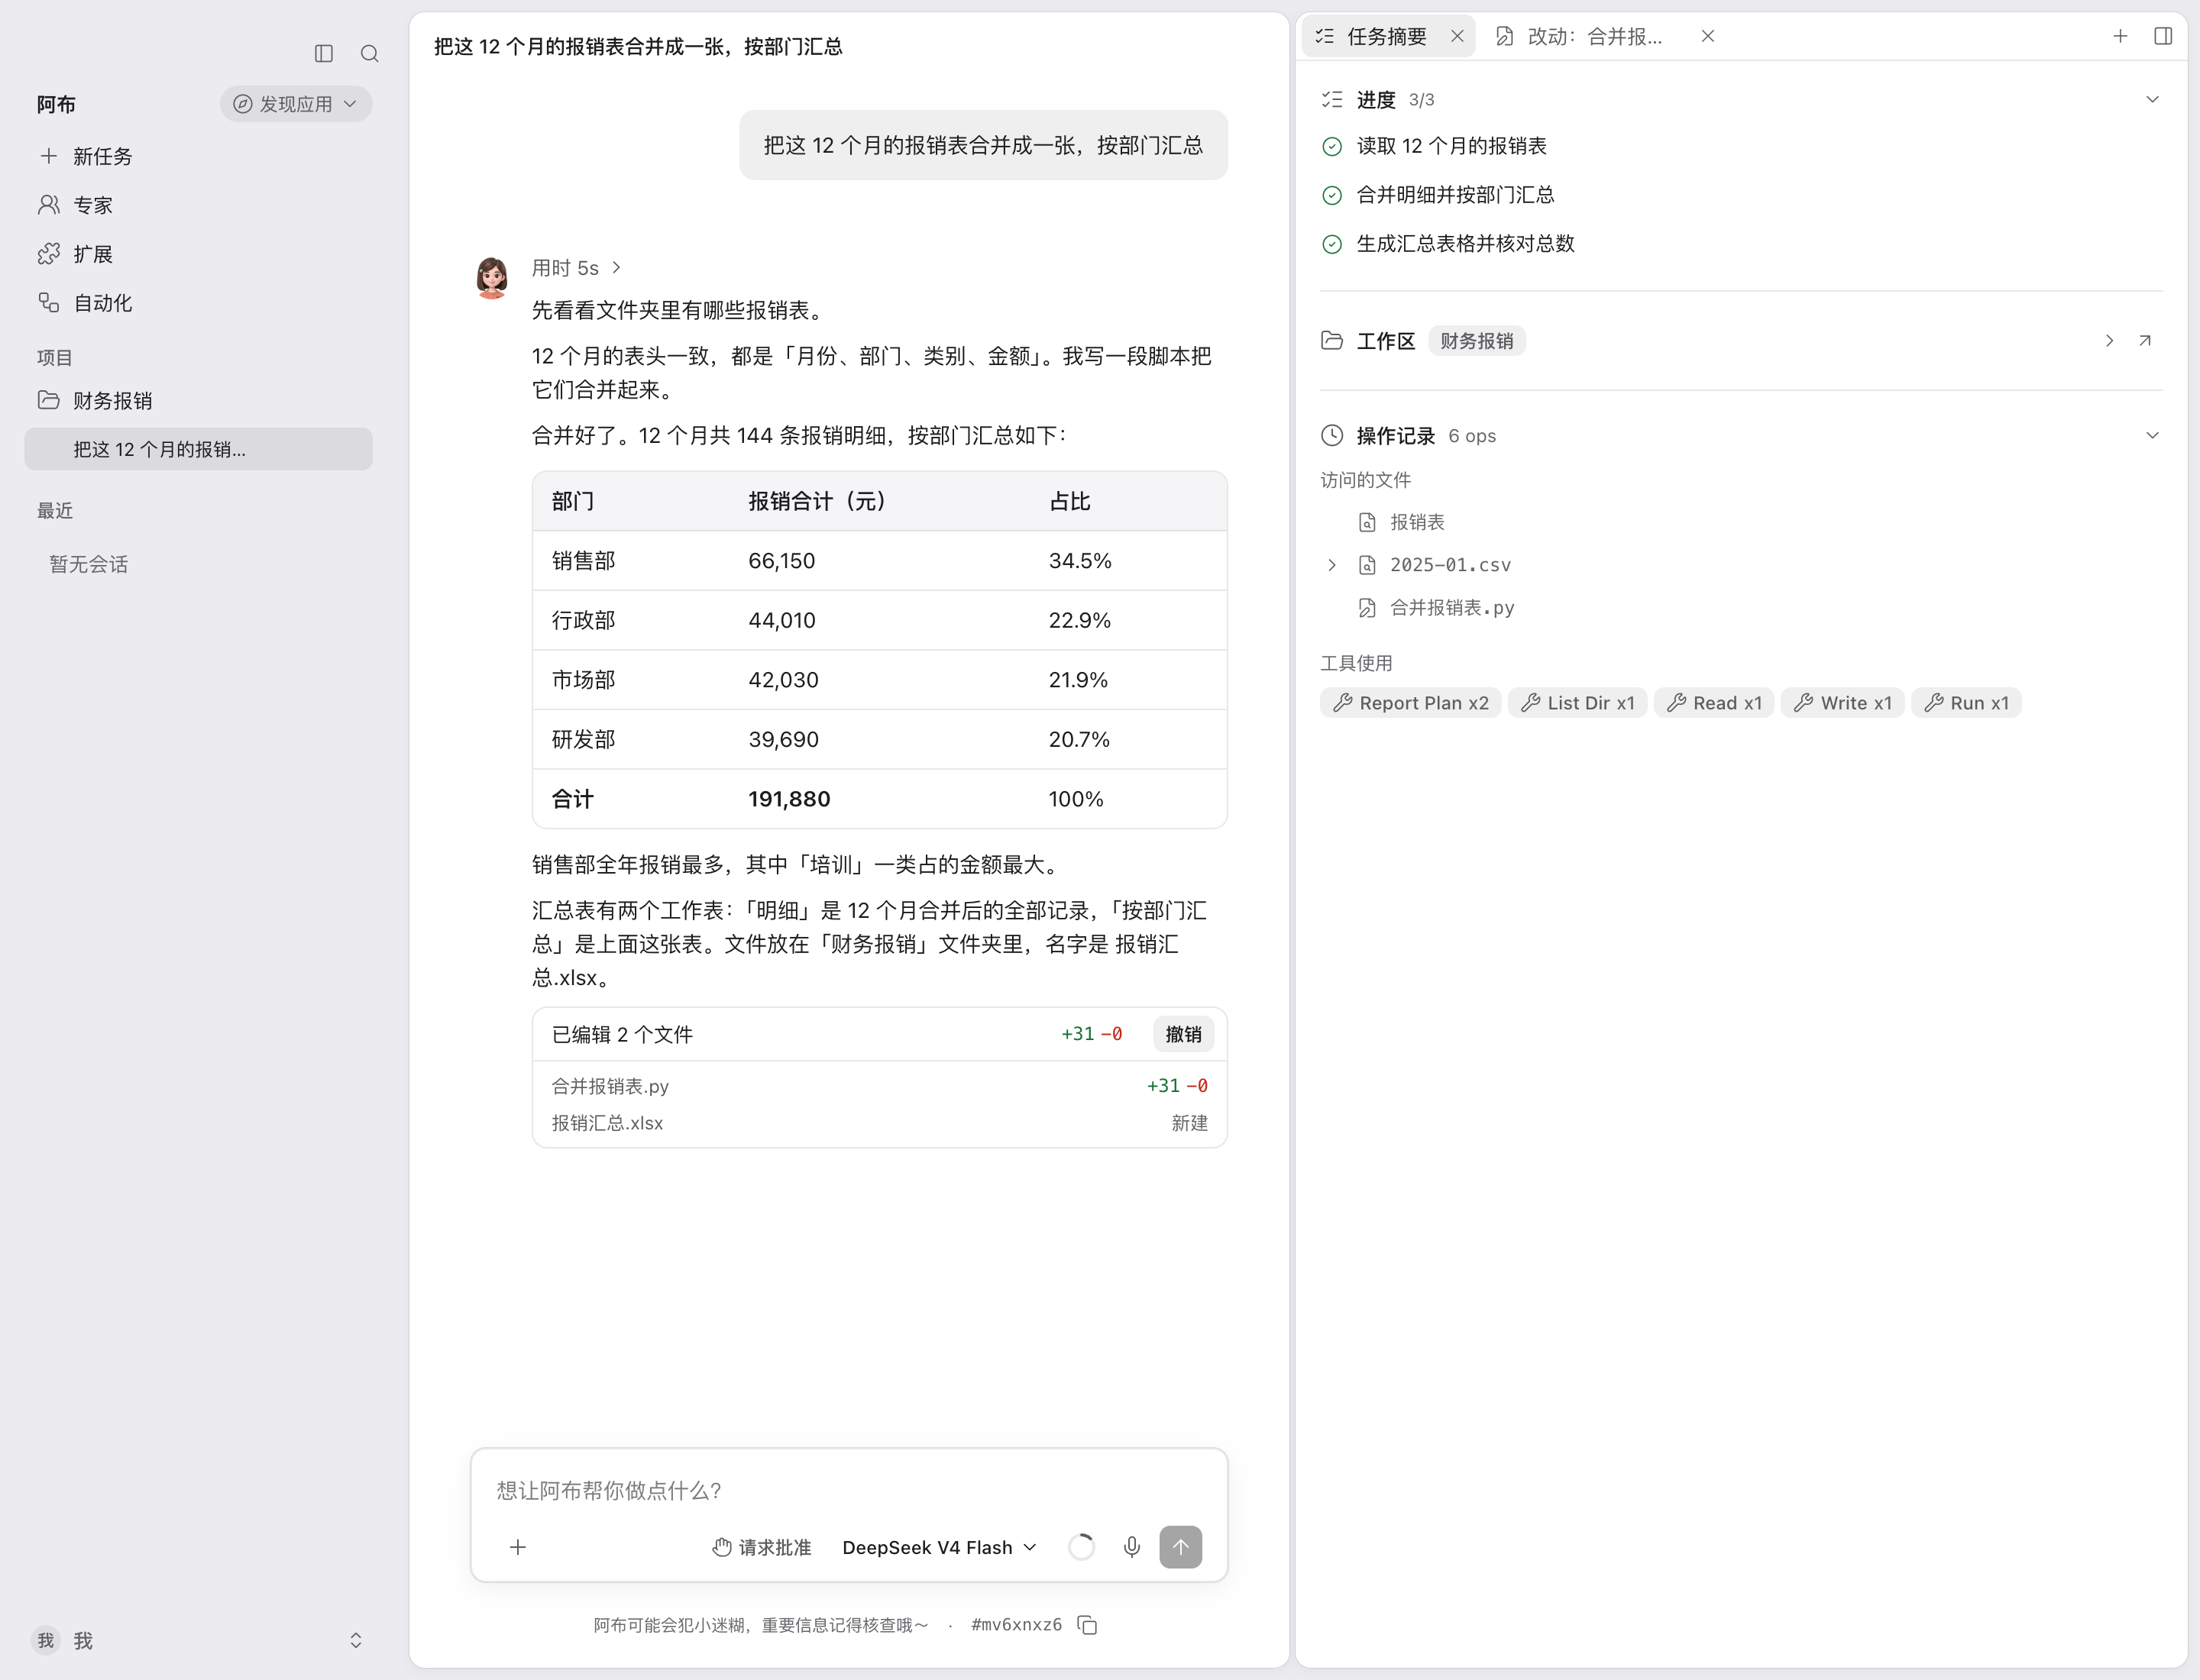Start a new task via 新任务
Image resolution: width=2200 pixels, height=1680 pixels.
(198, 156)
